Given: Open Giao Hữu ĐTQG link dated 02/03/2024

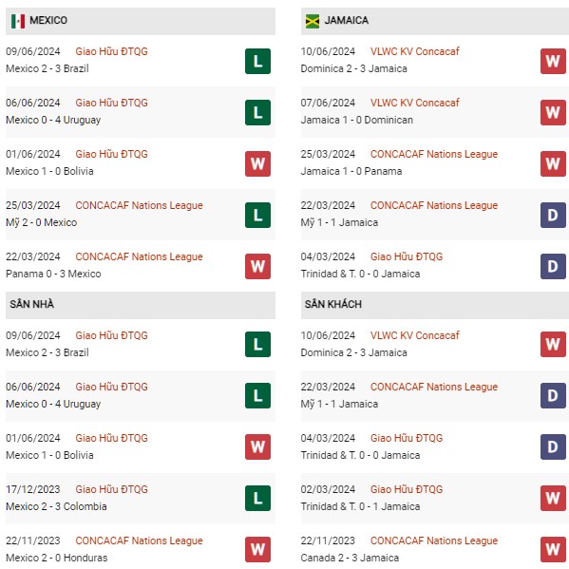Looking at the screenshot, I should click(x=407, y=489).
